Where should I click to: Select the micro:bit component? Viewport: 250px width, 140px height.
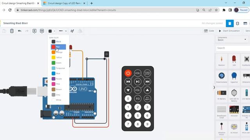[x=234, y=111]
